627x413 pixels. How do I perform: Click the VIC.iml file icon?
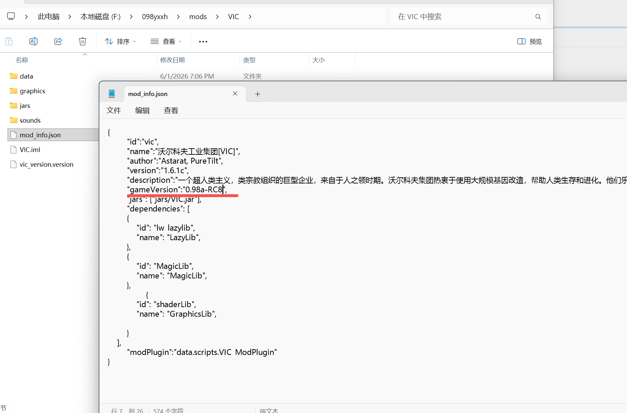pyautogui.click(x=14, y=150)
